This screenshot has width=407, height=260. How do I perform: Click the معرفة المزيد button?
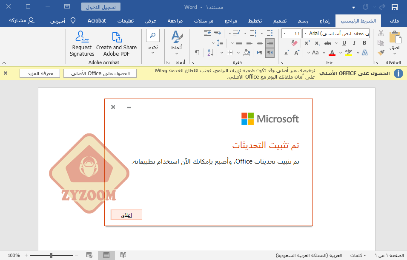click(40, 73)
